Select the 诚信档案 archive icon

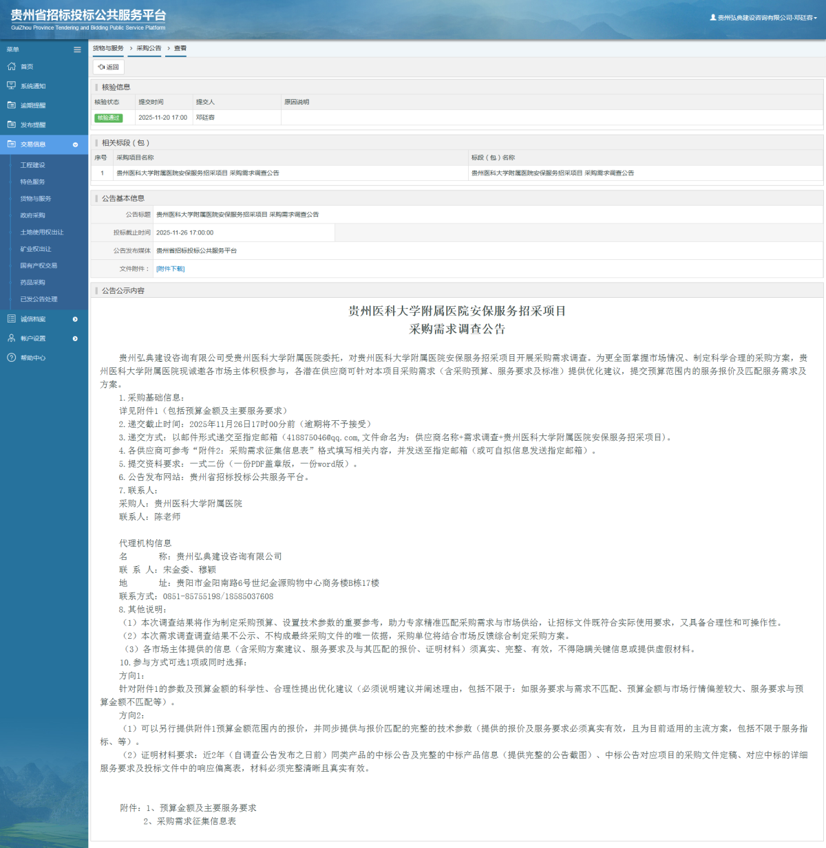(x=11, y=318)
